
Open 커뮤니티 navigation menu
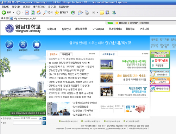(145, 29)
